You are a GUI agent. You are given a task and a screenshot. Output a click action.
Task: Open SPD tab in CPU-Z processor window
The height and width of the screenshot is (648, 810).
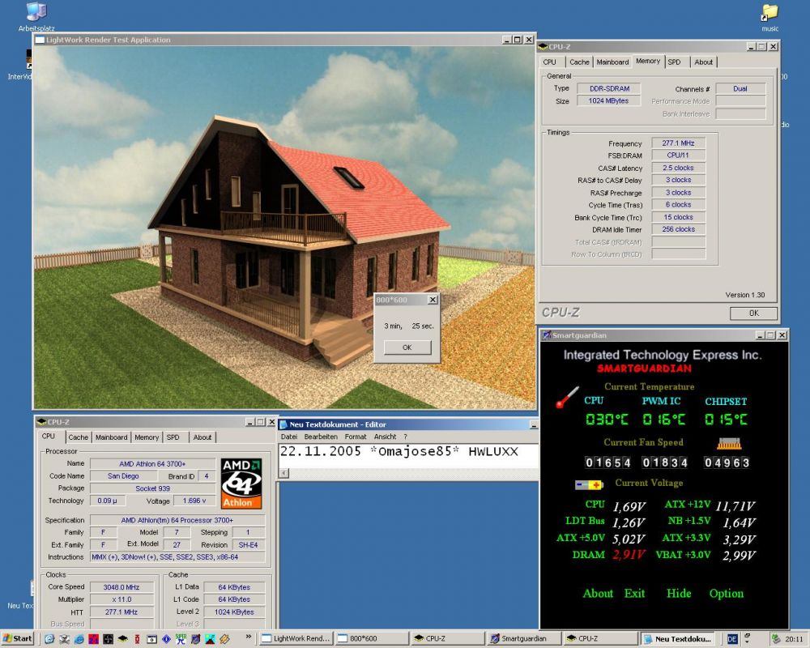tap(173, 437)
